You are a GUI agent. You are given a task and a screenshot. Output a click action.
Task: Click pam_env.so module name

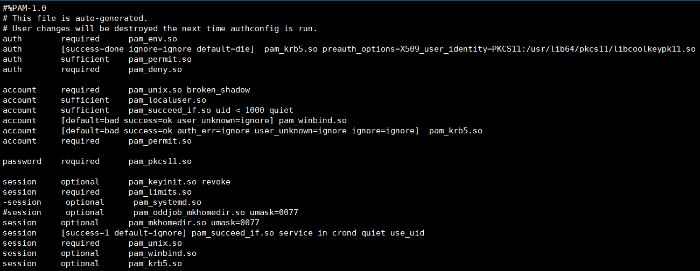153,39
